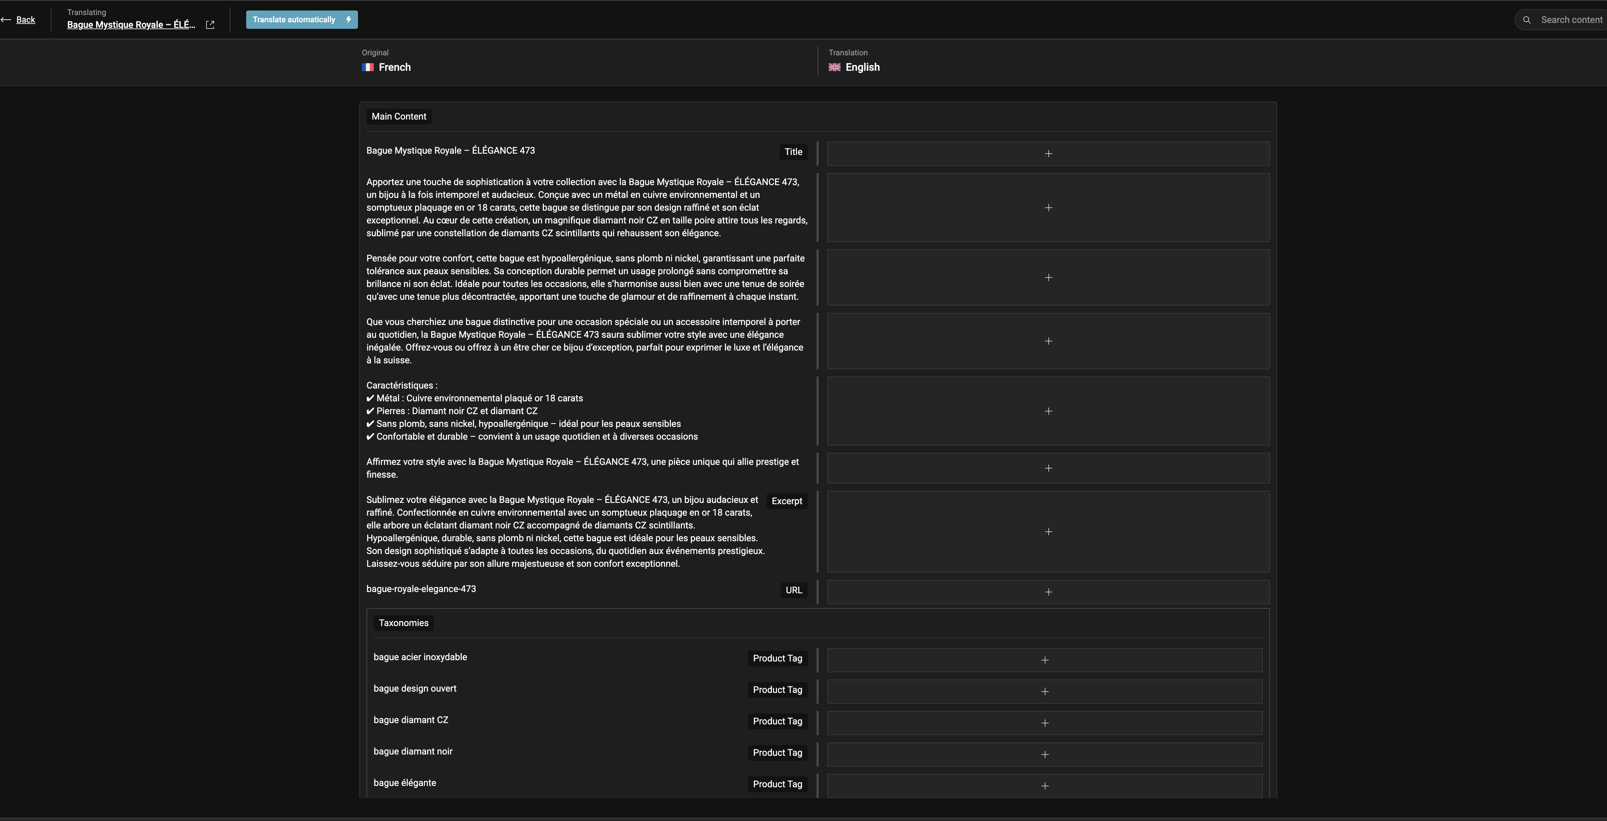Add translation for 'bague diamant noir' tag
Screen dimensions: 1607x821
1045,754
